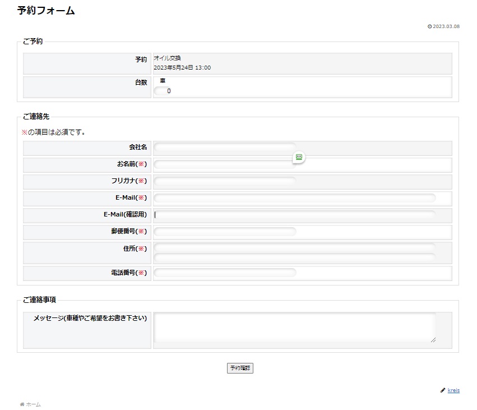
Task: Select the フリガナ input box
Action: (x=225, y=181)
